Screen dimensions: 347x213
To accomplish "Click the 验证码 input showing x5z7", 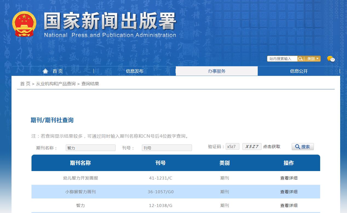I will 232,146.
